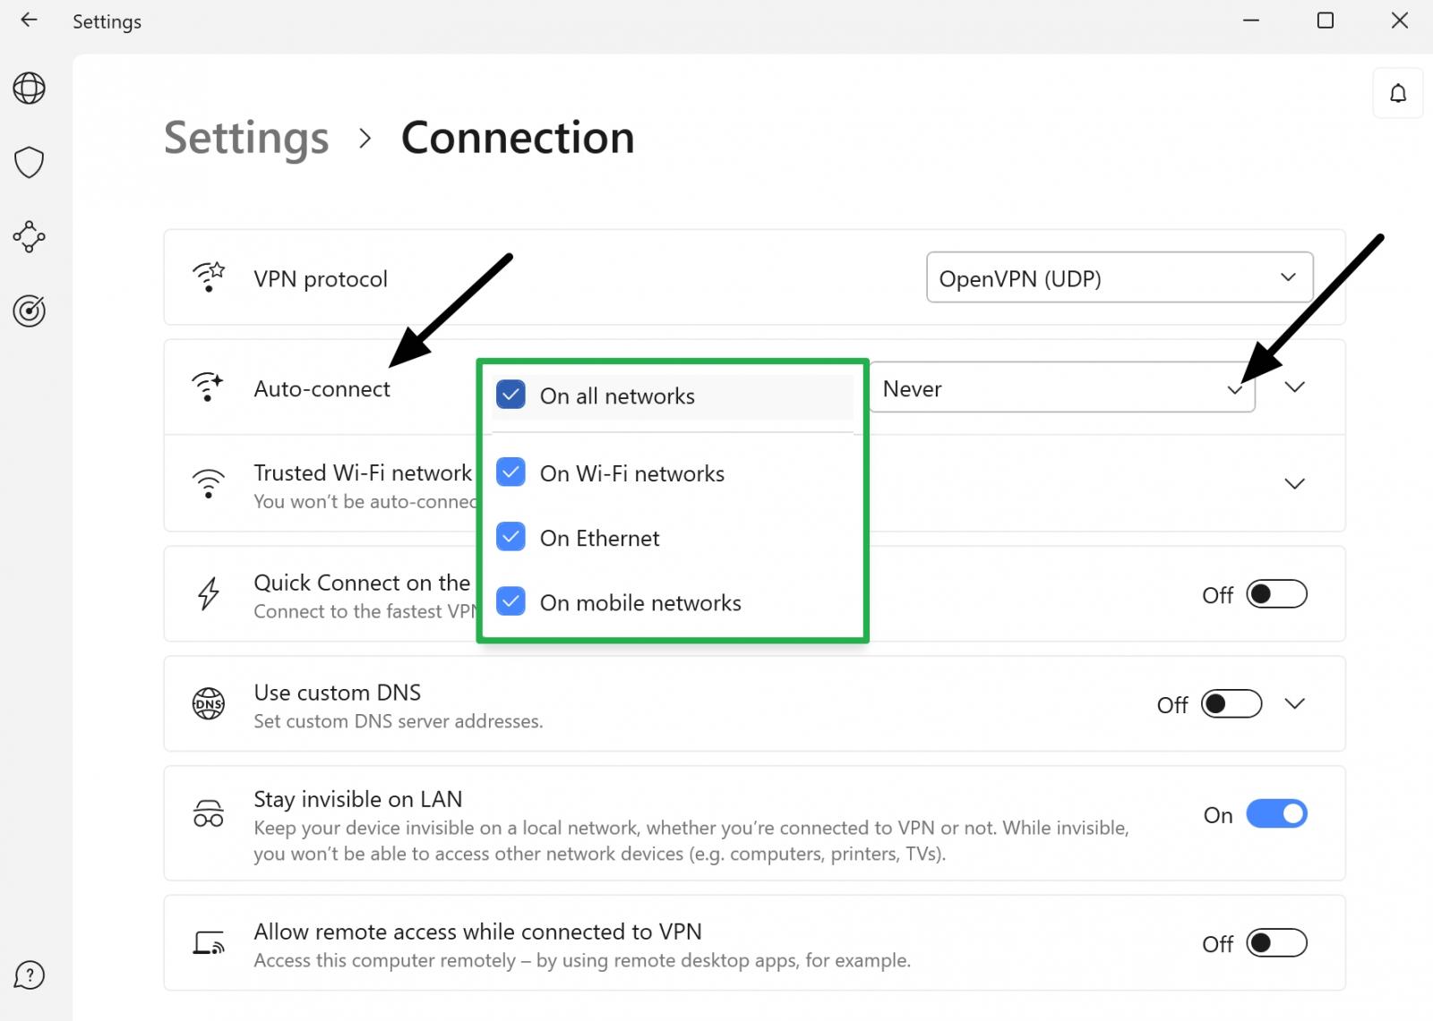Uncheck the On all networks option

[x=510, y=394]
